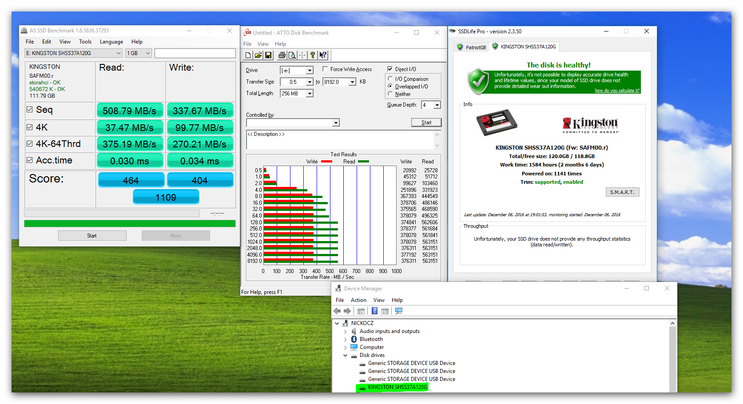Open the AS SSD drive selection dropdown
The height and width of the screenshot is (404, 743).
point(73,53)
